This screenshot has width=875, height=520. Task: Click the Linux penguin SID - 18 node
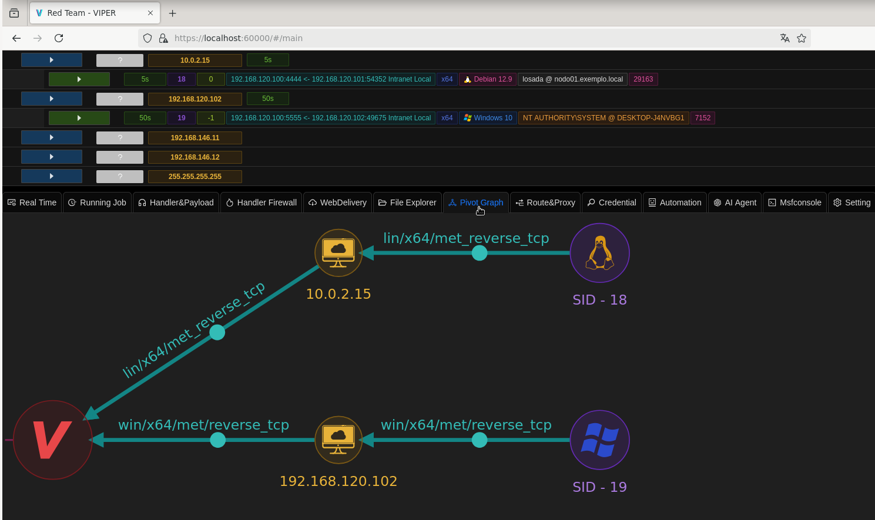(x=600, y=253)
